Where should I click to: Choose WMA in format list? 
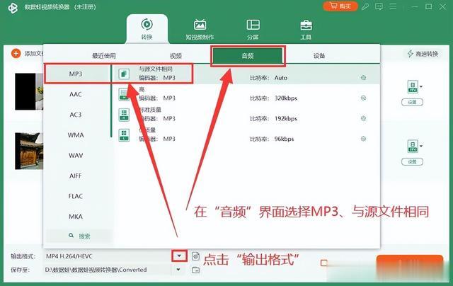(x=76, y=135)
